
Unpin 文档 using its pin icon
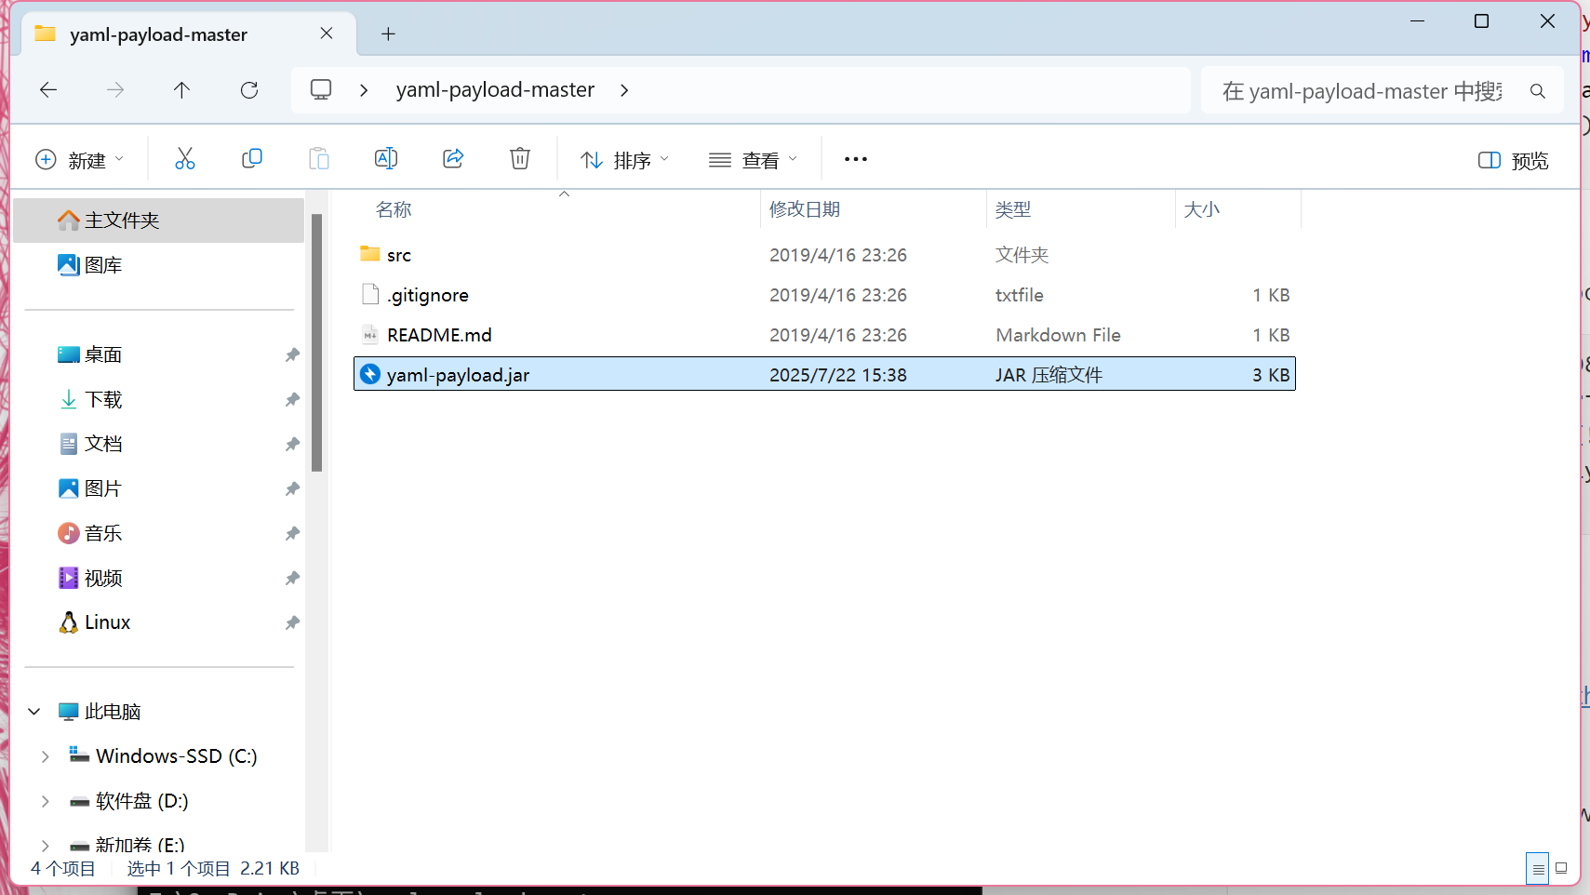click(292, 444)
